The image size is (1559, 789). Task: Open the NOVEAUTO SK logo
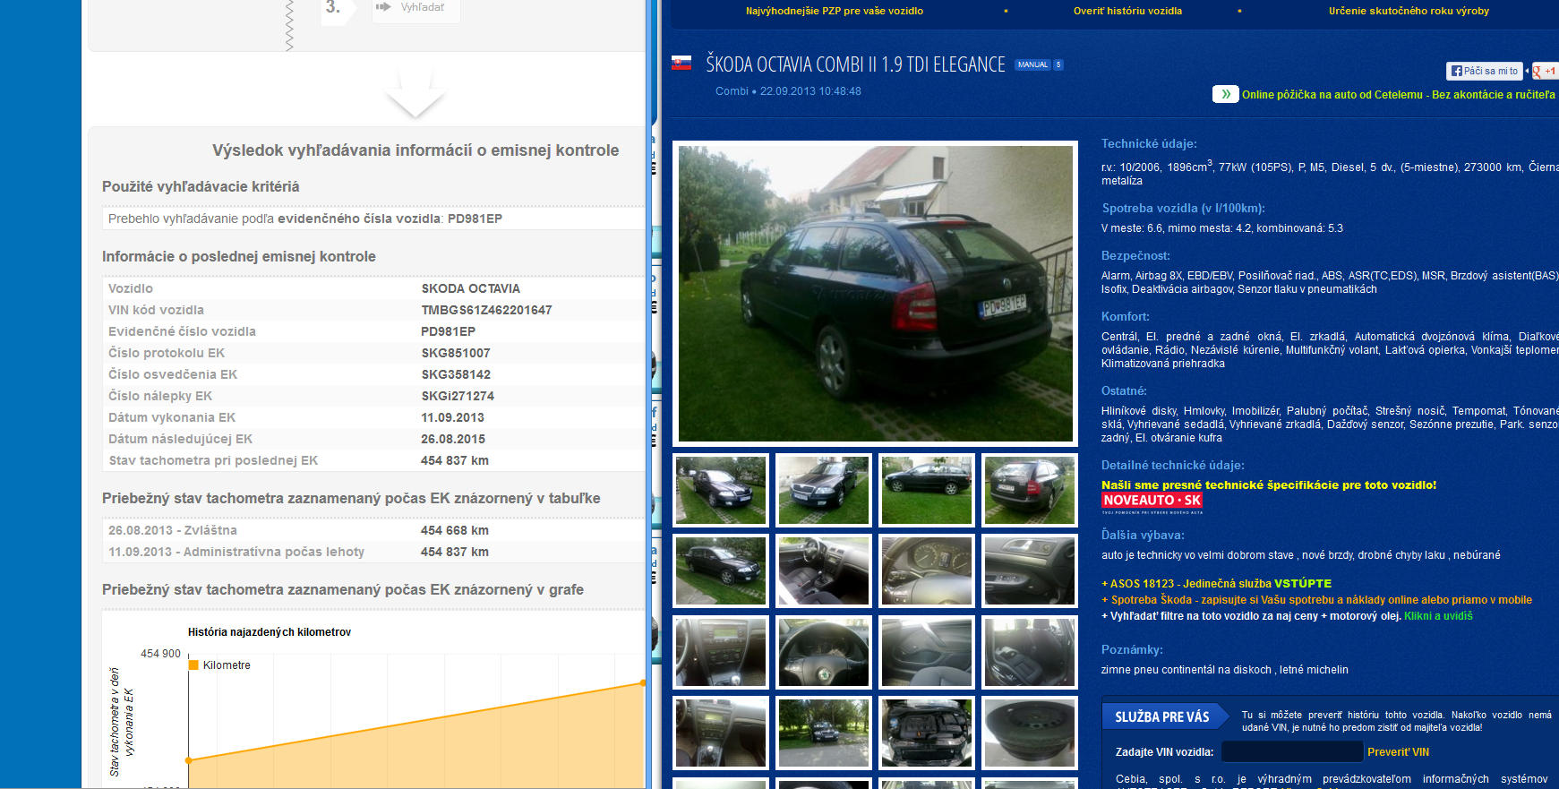tap(1152, 501)
